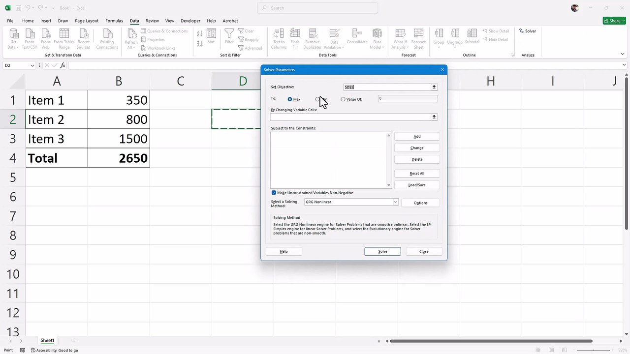This screenshot has height=354, width=630.
Task: Click the user account avatar
Action: click(x=575, y=8)
